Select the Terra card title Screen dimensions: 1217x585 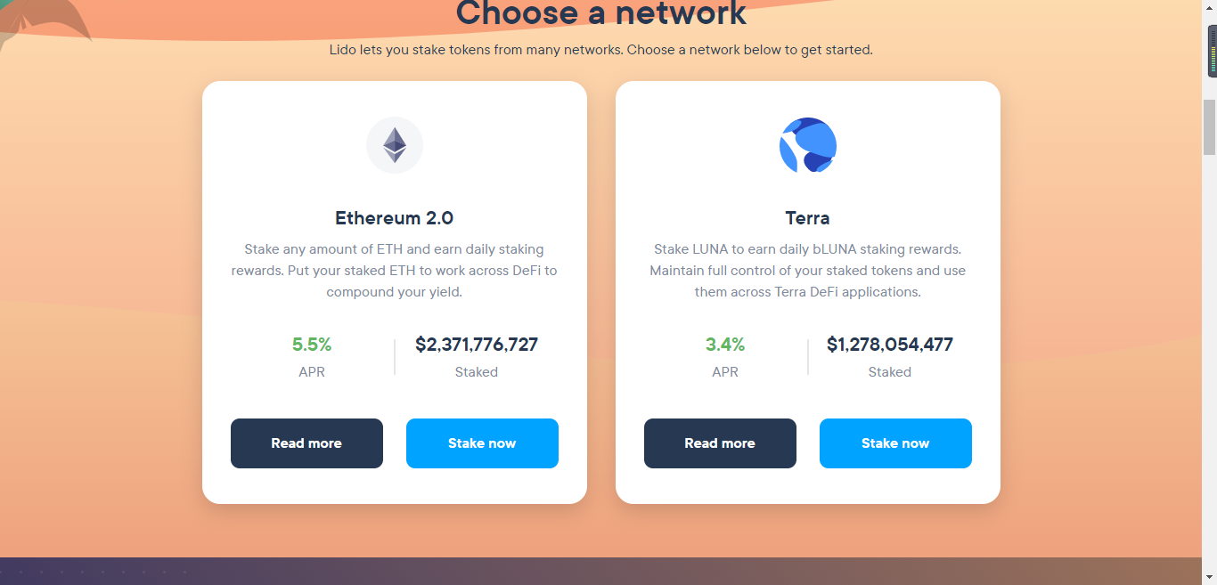(807, 218)
